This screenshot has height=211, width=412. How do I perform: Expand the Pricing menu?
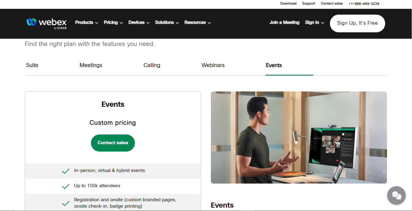tap(113, 23)
